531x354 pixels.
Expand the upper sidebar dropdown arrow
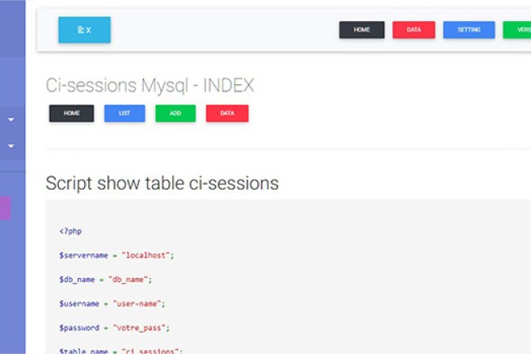[x=11, y=119]
